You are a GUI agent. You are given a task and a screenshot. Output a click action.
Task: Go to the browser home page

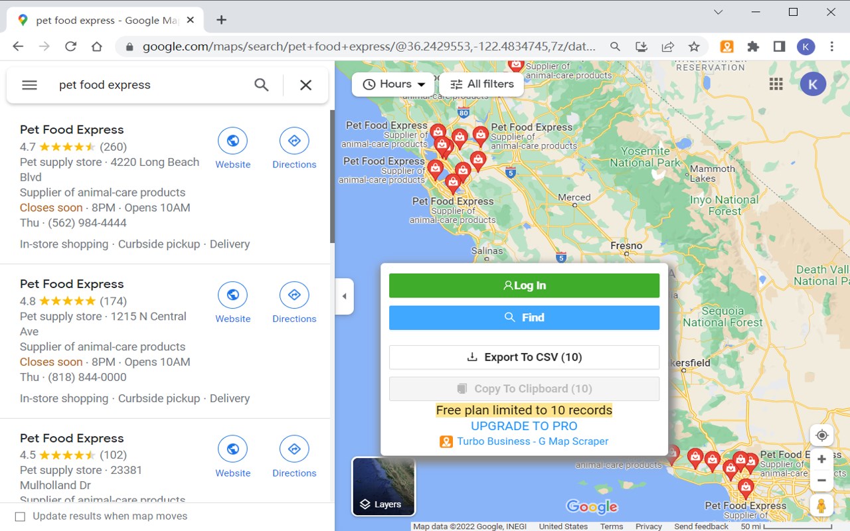click(97, 46)
